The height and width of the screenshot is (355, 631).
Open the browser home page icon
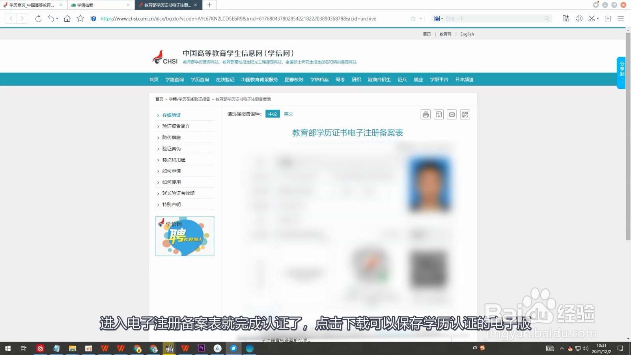[x=67, y=19]
